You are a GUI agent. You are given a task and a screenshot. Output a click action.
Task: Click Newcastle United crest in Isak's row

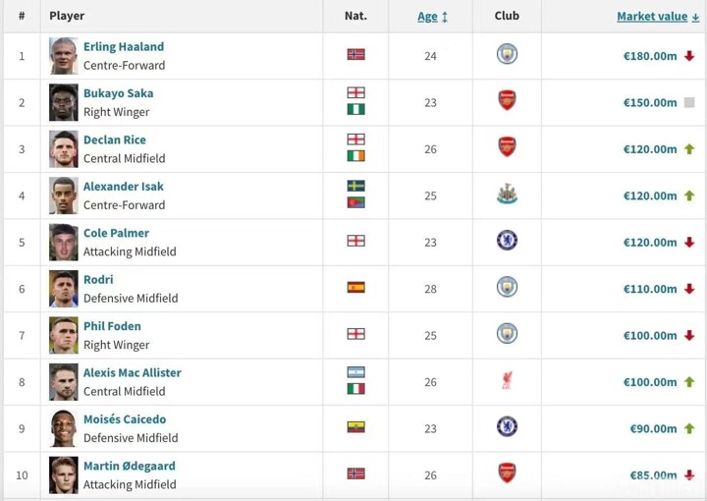(507, 195)
